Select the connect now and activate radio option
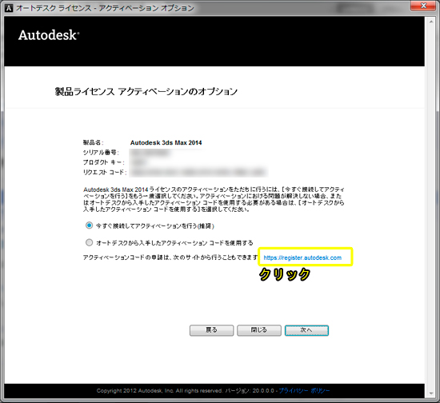The width and height of the screenshot is (440, 403). [x=90, y=225]
